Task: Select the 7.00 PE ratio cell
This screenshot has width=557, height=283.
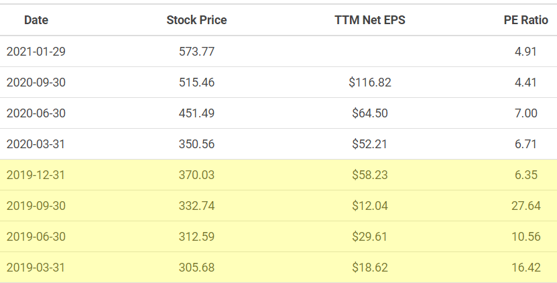Action: click(x=525, y=113)
